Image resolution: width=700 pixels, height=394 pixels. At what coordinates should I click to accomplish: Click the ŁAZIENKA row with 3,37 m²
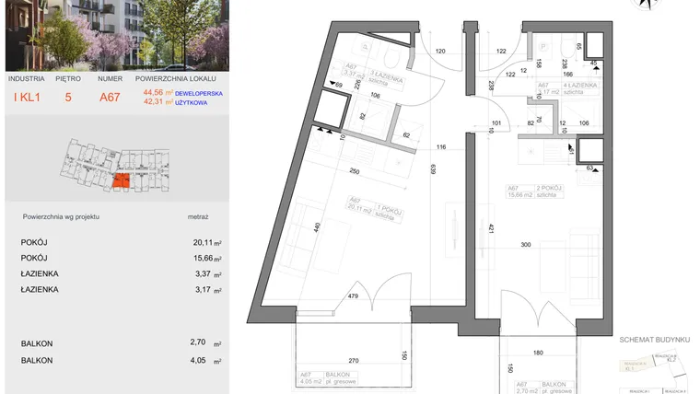click(x=121, y=274)
